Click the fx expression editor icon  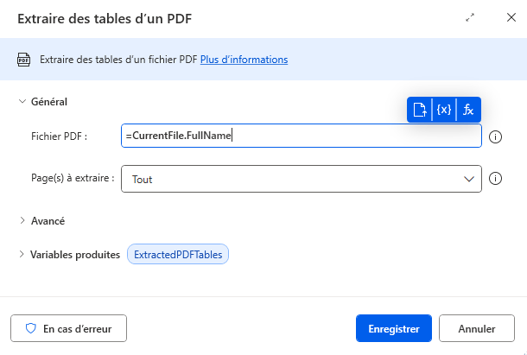click(x=468, y=110)
